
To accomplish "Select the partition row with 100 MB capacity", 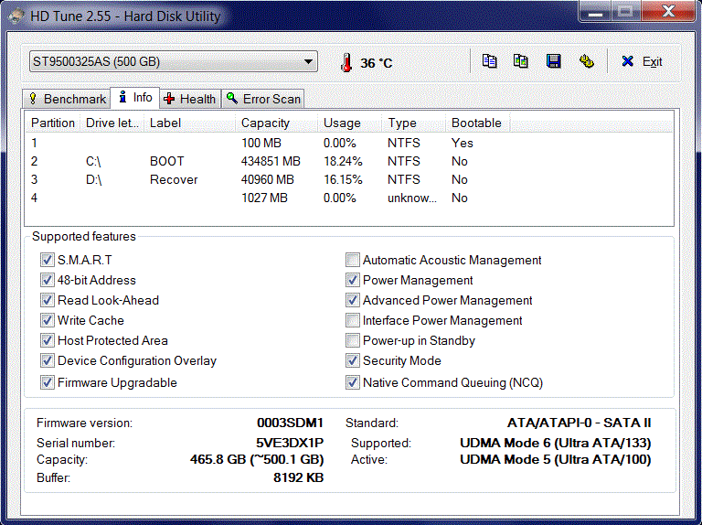I will [x=349, y=143].
